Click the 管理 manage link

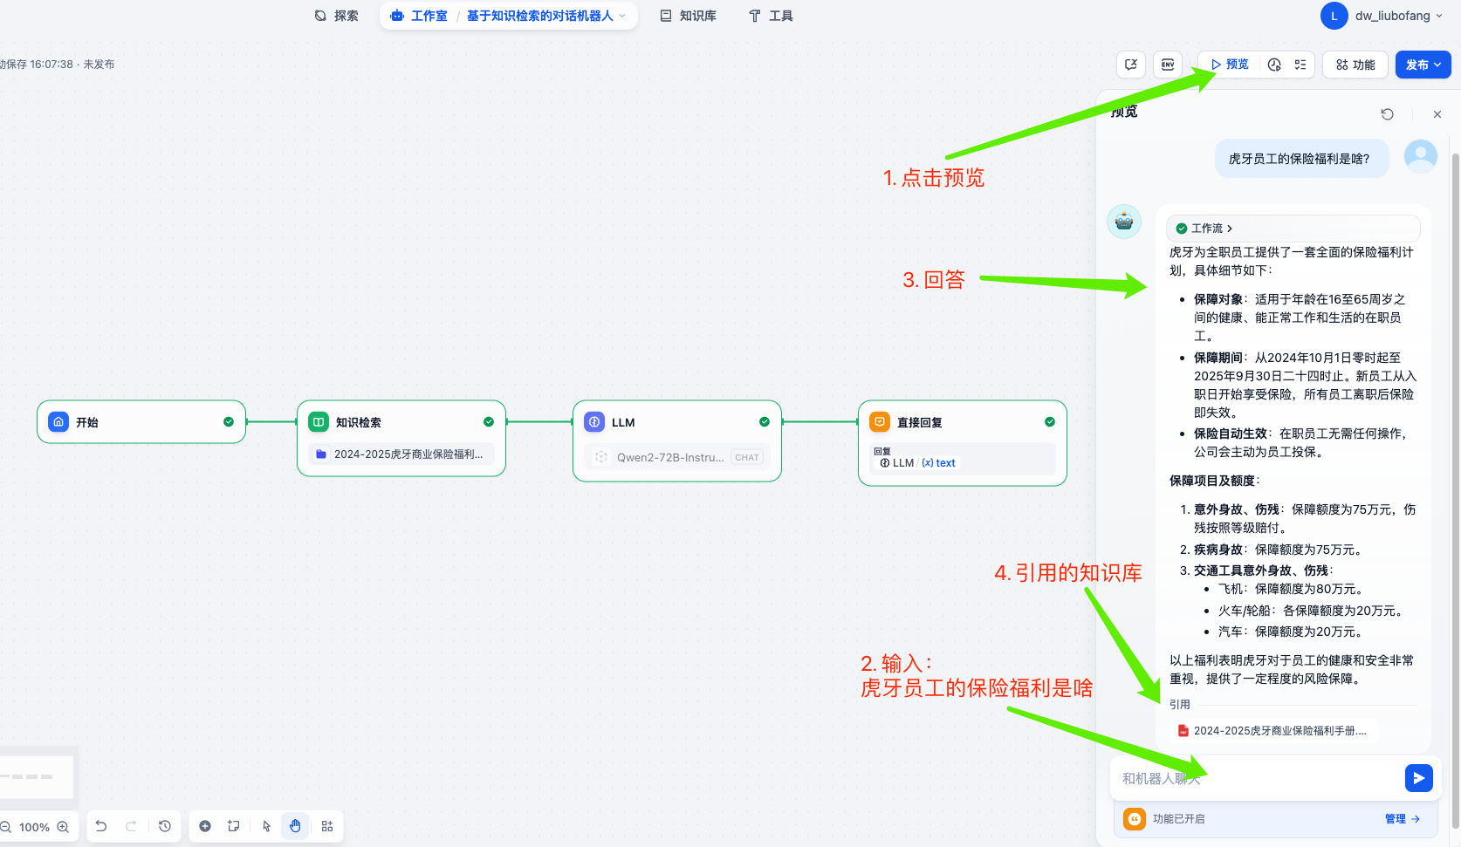pyautogui.click(x=1402, y=819)
